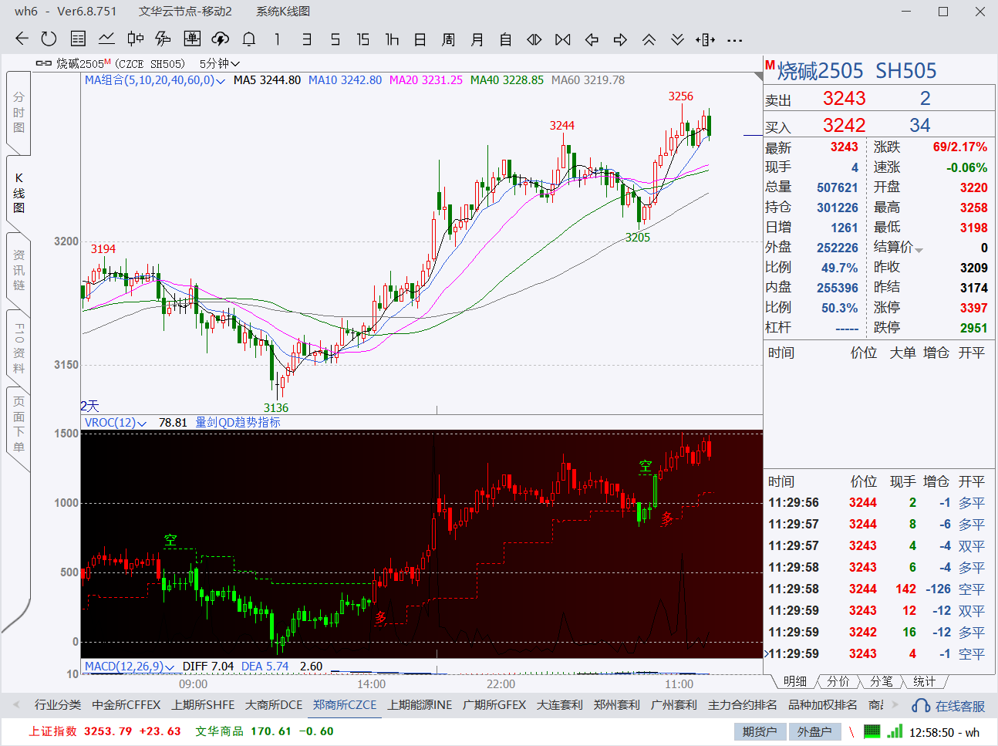Click the compress horizontally chart icon

(x=563, y=39)
